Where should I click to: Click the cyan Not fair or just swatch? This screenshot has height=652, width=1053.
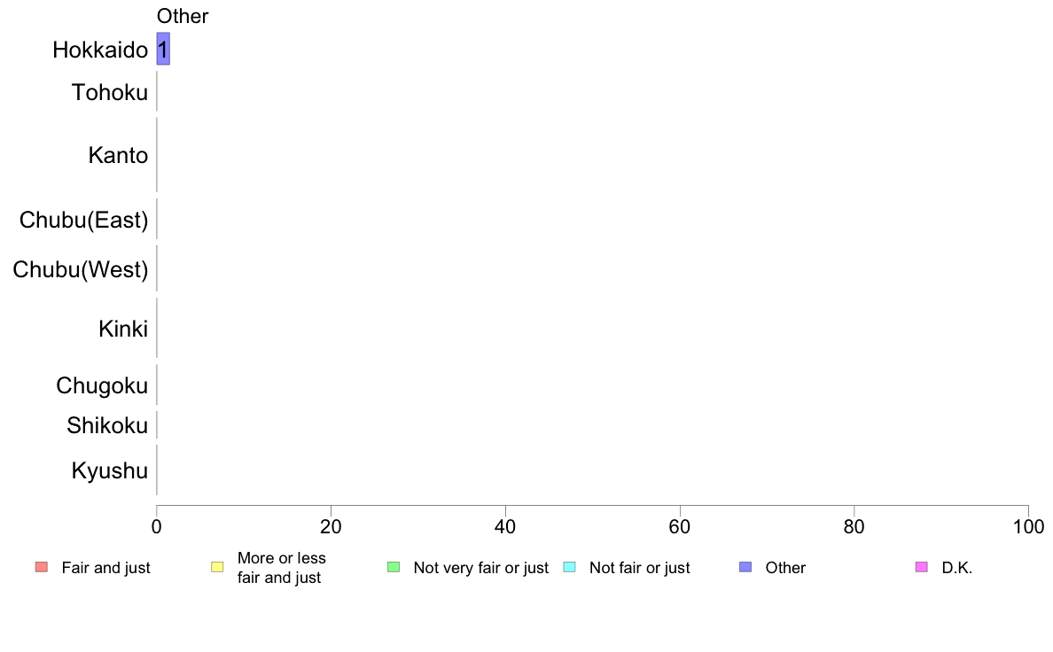click(x=569, y=567)
